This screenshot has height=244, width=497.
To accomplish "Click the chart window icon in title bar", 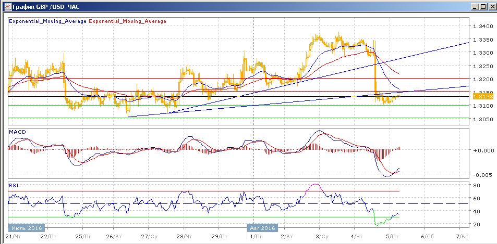I will click(x=6, y=6).
